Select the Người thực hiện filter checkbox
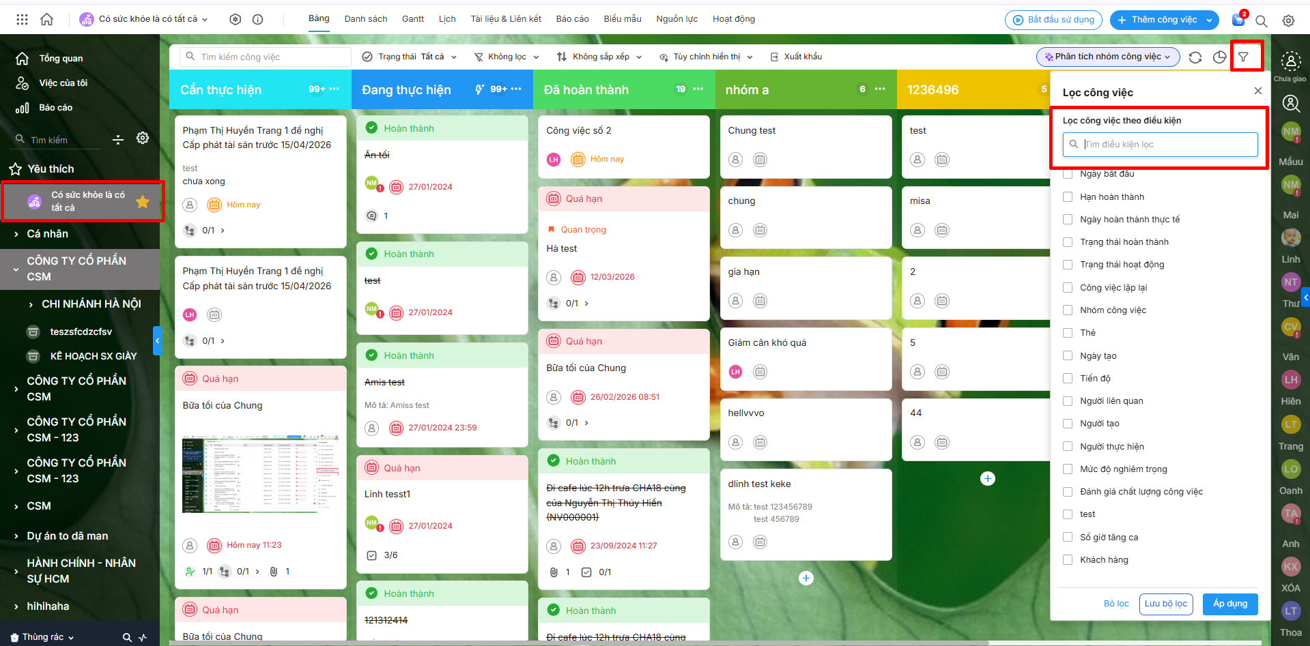 1068,447
